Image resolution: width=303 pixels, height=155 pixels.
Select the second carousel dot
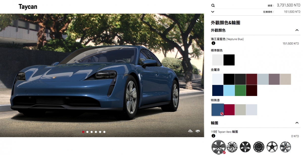point(87,132)
